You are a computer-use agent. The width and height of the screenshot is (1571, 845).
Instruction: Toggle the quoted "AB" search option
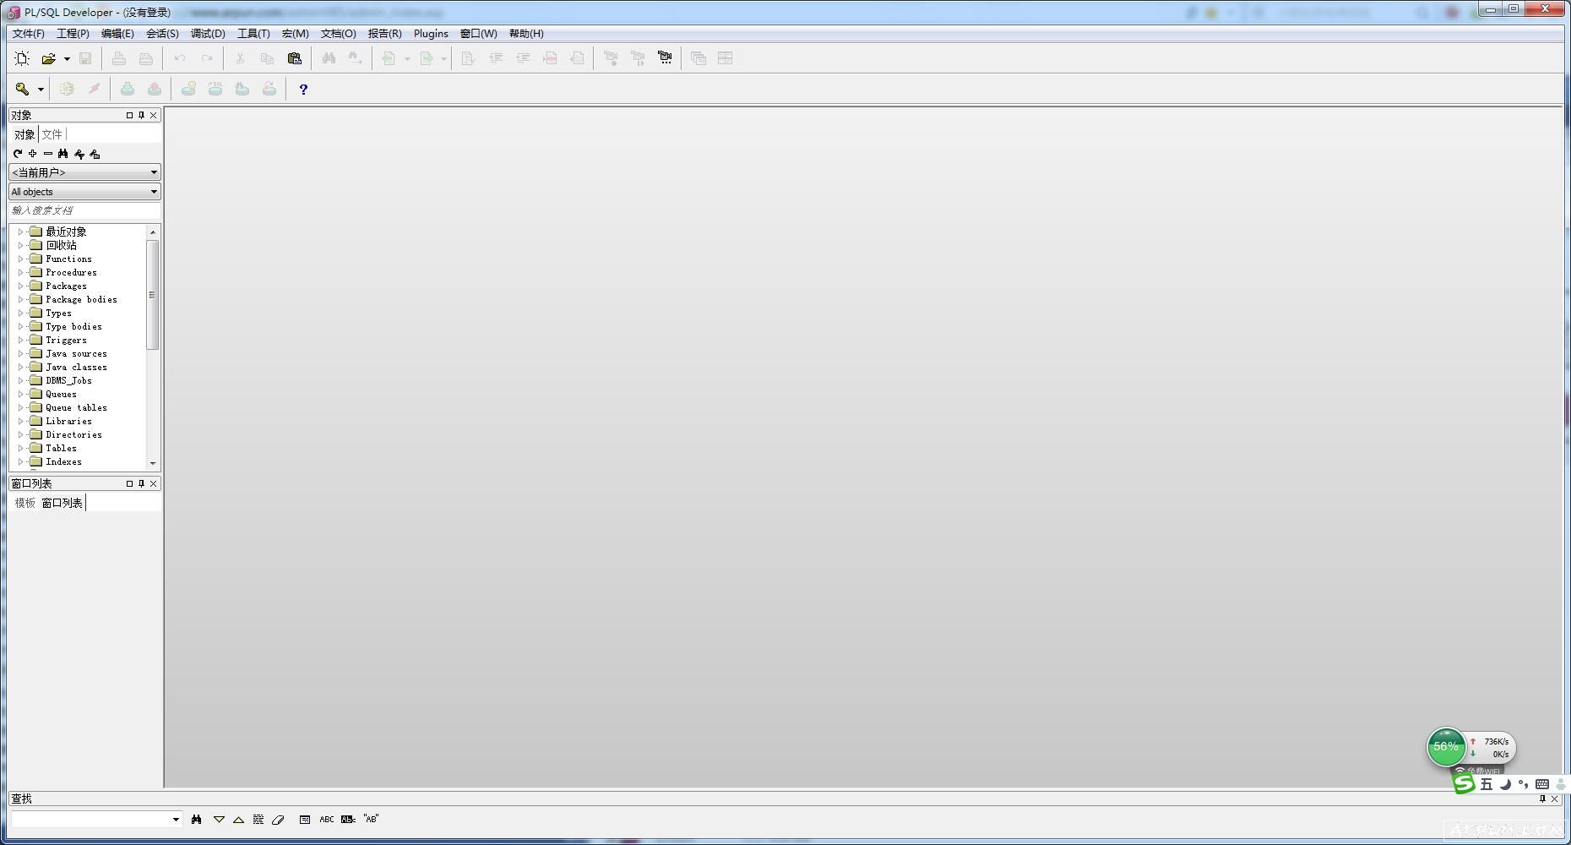[371, 819]
